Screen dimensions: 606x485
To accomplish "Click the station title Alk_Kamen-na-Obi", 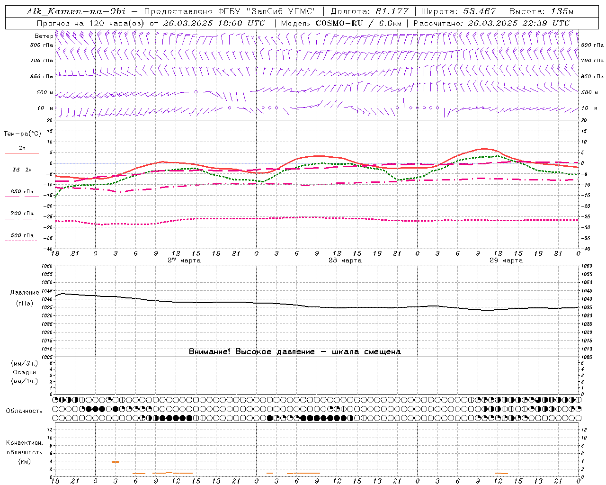I will click(76, 11).
